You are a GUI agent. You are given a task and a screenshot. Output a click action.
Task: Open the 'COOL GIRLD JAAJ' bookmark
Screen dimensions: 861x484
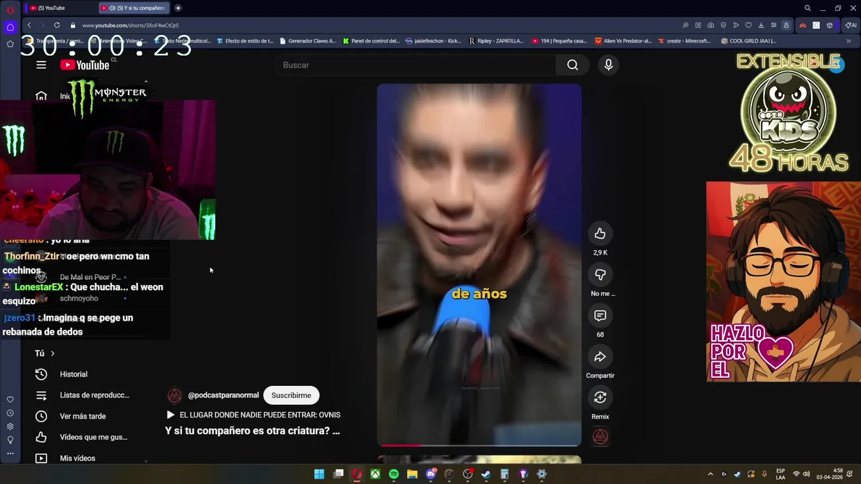pyautogui.click(x=748, y=41)
